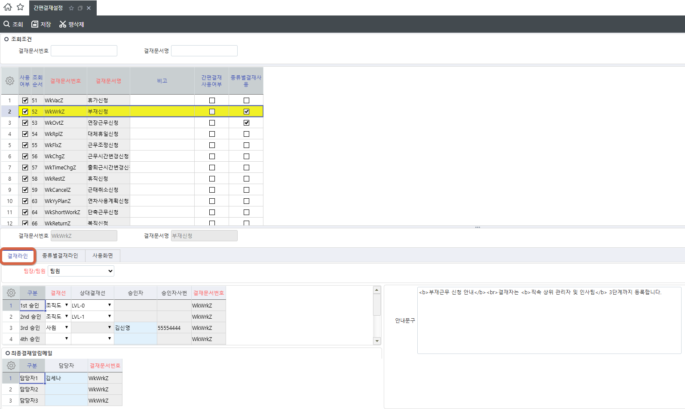Click the 조회 search magnifier icon
Viewport: 685px width, 409px height.
coord(7,24)
